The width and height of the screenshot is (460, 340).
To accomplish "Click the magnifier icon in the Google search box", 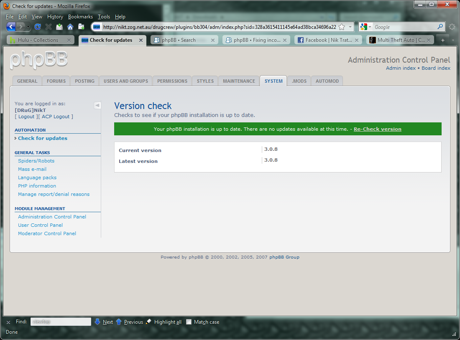I will [x=440, y=27].
